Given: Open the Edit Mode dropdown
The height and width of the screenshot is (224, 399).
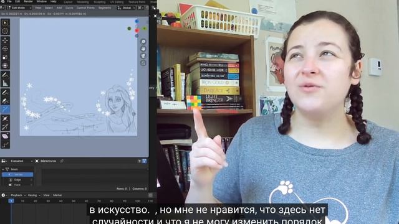Looking at the screenshot, I should (x=19, y=8).
